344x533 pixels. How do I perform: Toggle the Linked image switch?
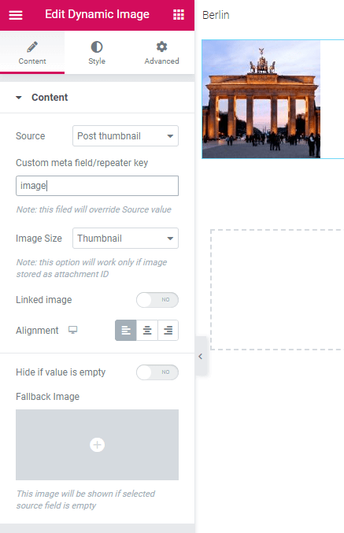click(x=157, y=300)
